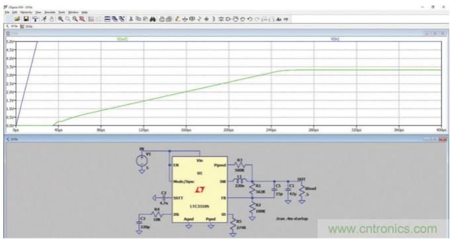Click the Open file folder icon

[x=17, y=19]
